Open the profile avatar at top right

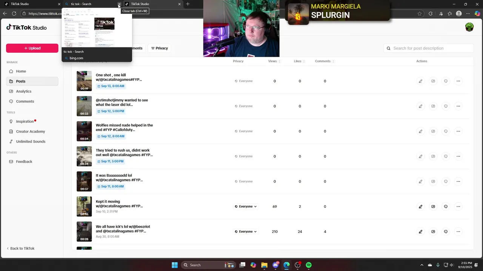pos(469,27)
